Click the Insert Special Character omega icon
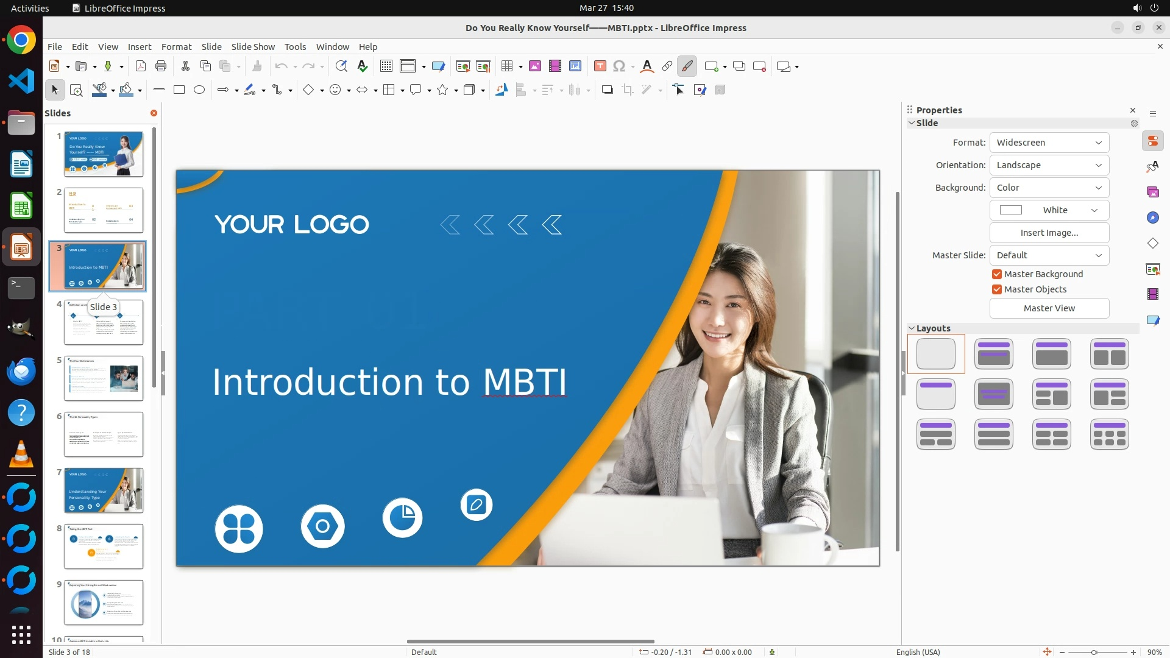 click(619, 66)
